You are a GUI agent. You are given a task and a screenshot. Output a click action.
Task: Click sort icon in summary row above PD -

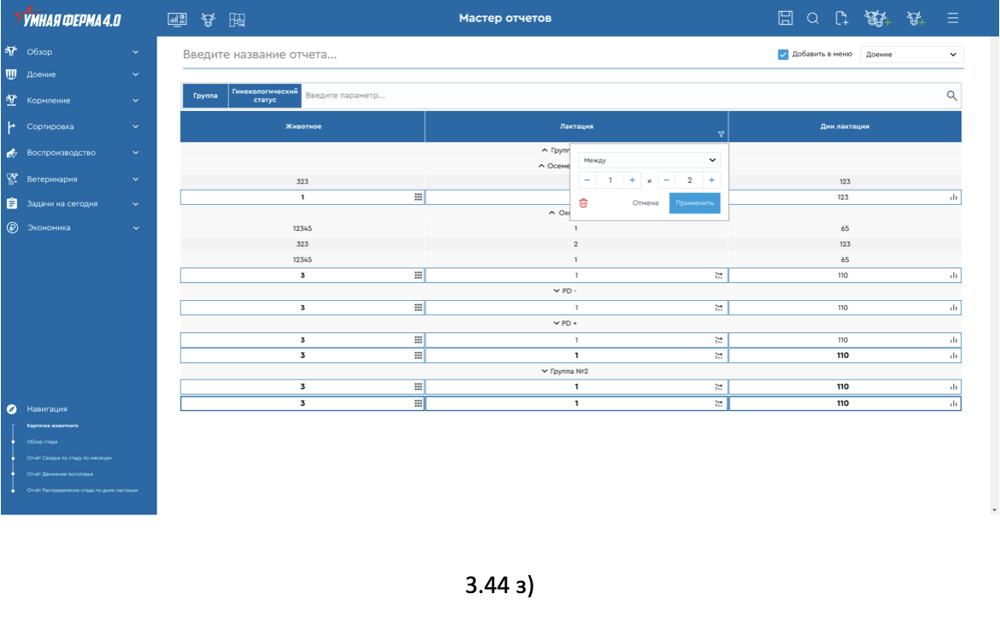click(719, 275)
